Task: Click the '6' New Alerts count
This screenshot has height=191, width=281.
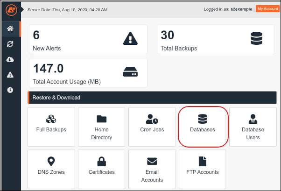Action: pos(36,35)
